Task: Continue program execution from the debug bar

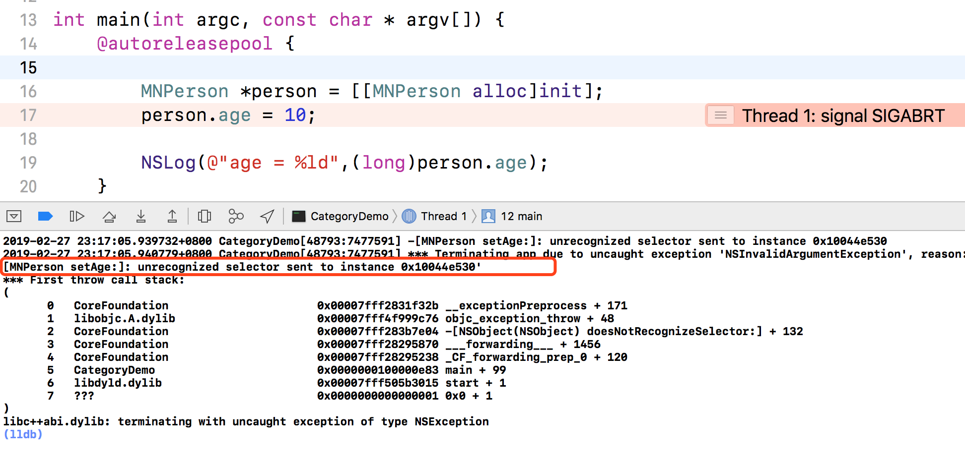Action: [77, 216]
